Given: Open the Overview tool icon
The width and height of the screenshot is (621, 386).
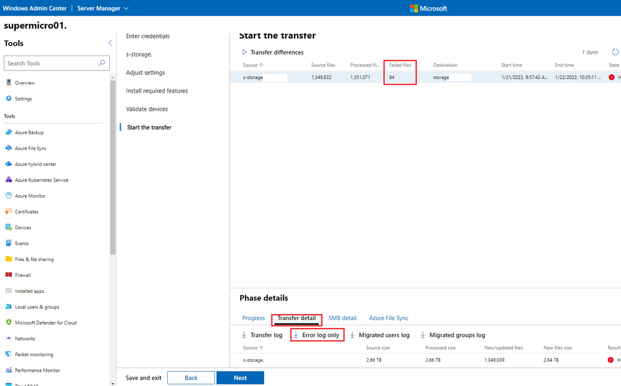Looking at the screenshot, I should tap(9, 82).
